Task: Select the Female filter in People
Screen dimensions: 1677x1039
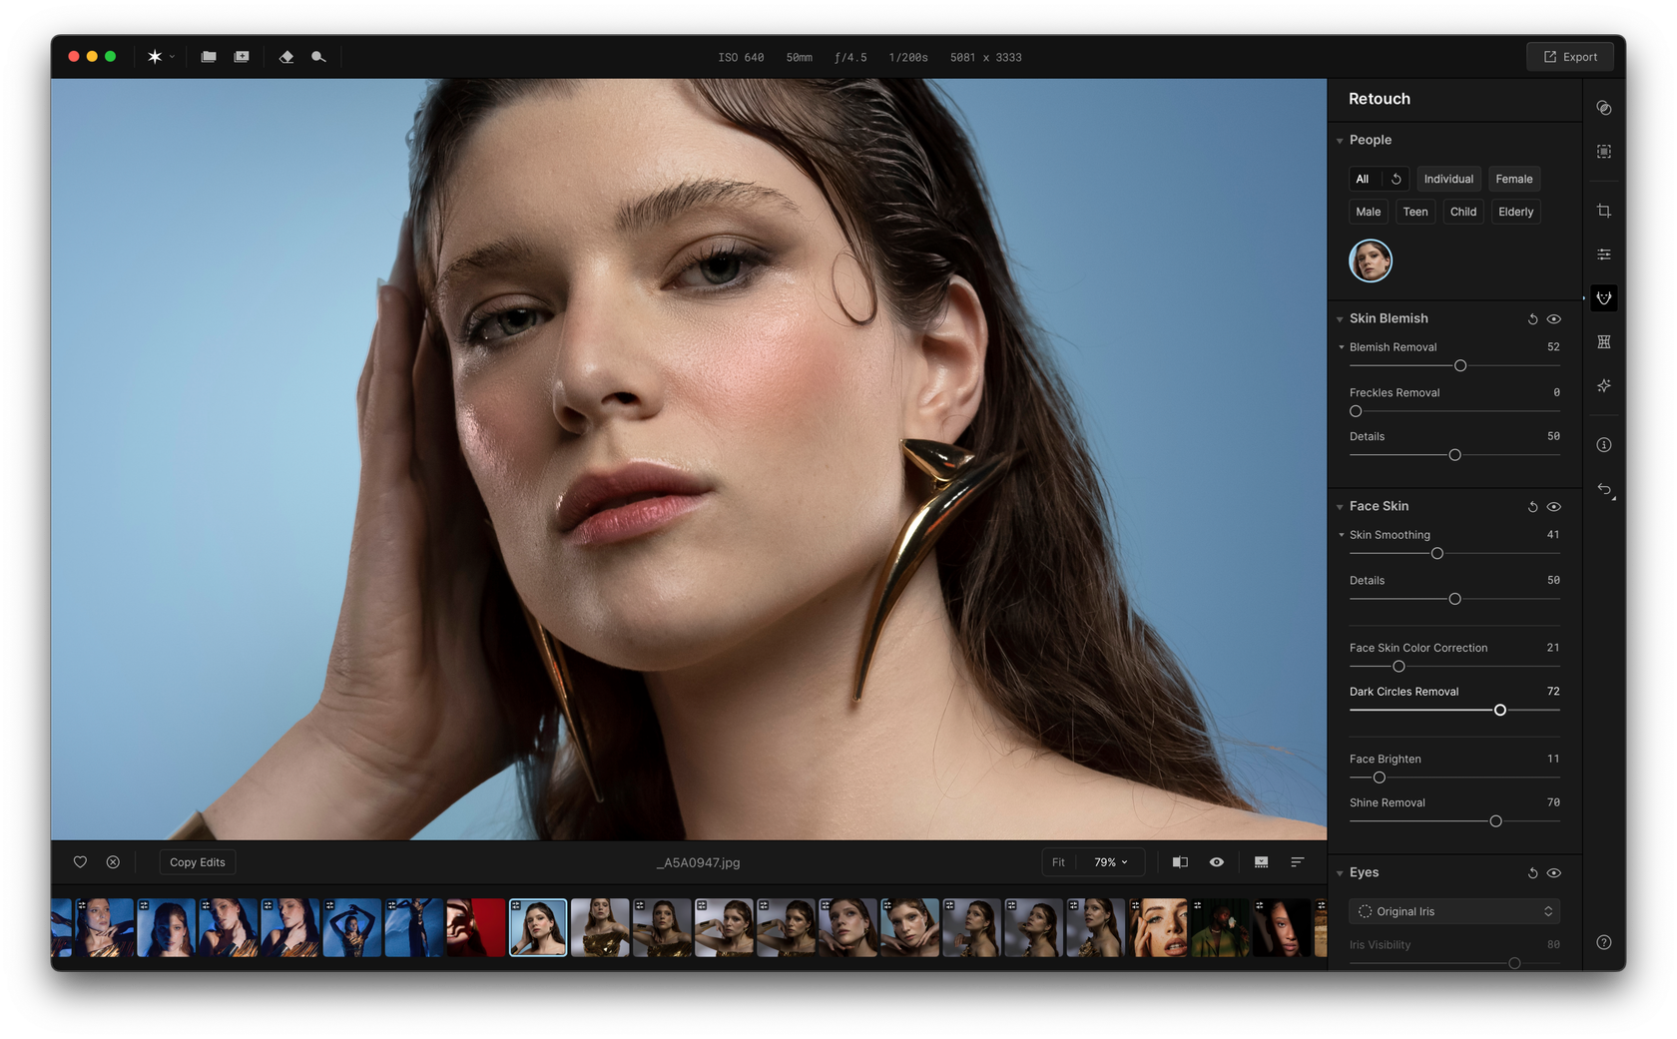Action: point(1513,179)
